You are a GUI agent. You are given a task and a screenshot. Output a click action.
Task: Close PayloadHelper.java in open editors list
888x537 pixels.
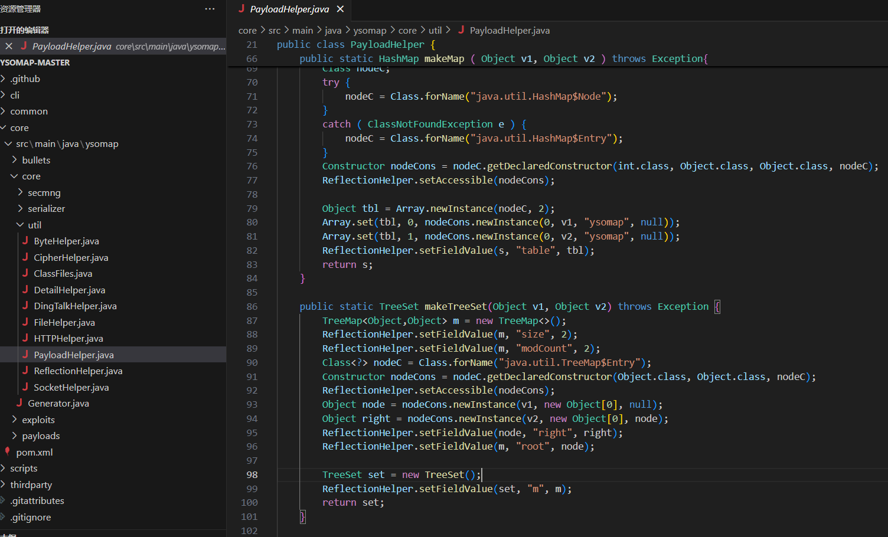9,46
